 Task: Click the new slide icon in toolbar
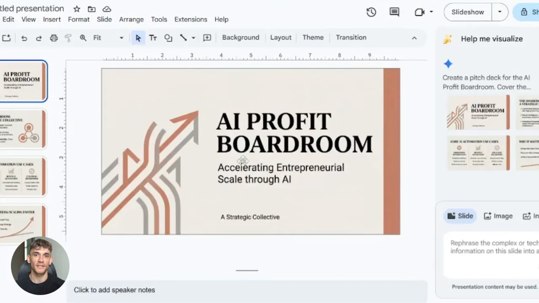point(6,38)
